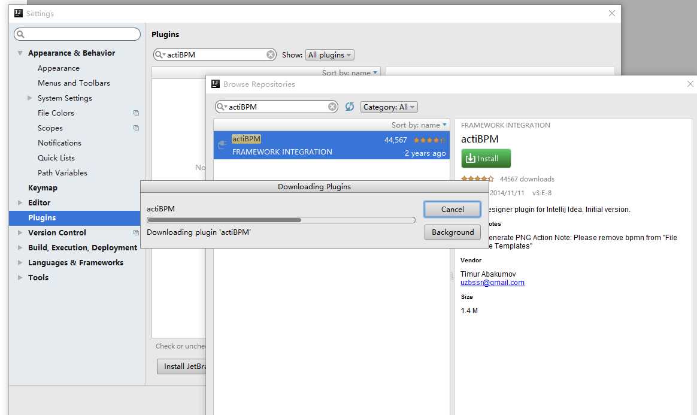Expand the System Settings node
The width and height of the screenshot is (697, 415).
click(30, 98)
